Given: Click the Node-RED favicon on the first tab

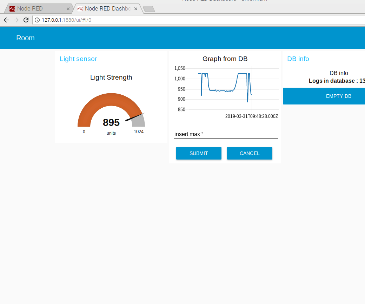Looking at the screenshot, I should click(x=13, y=8).
